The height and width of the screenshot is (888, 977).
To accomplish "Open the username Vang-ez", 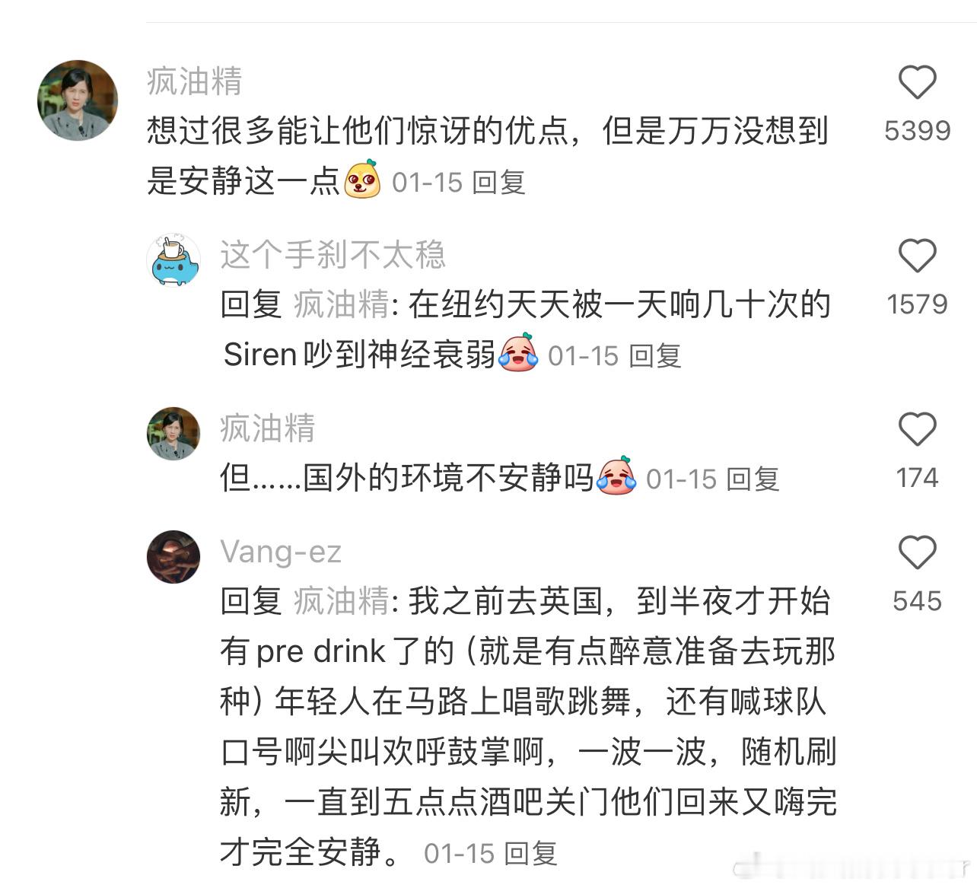I will (x=281, y=552).
